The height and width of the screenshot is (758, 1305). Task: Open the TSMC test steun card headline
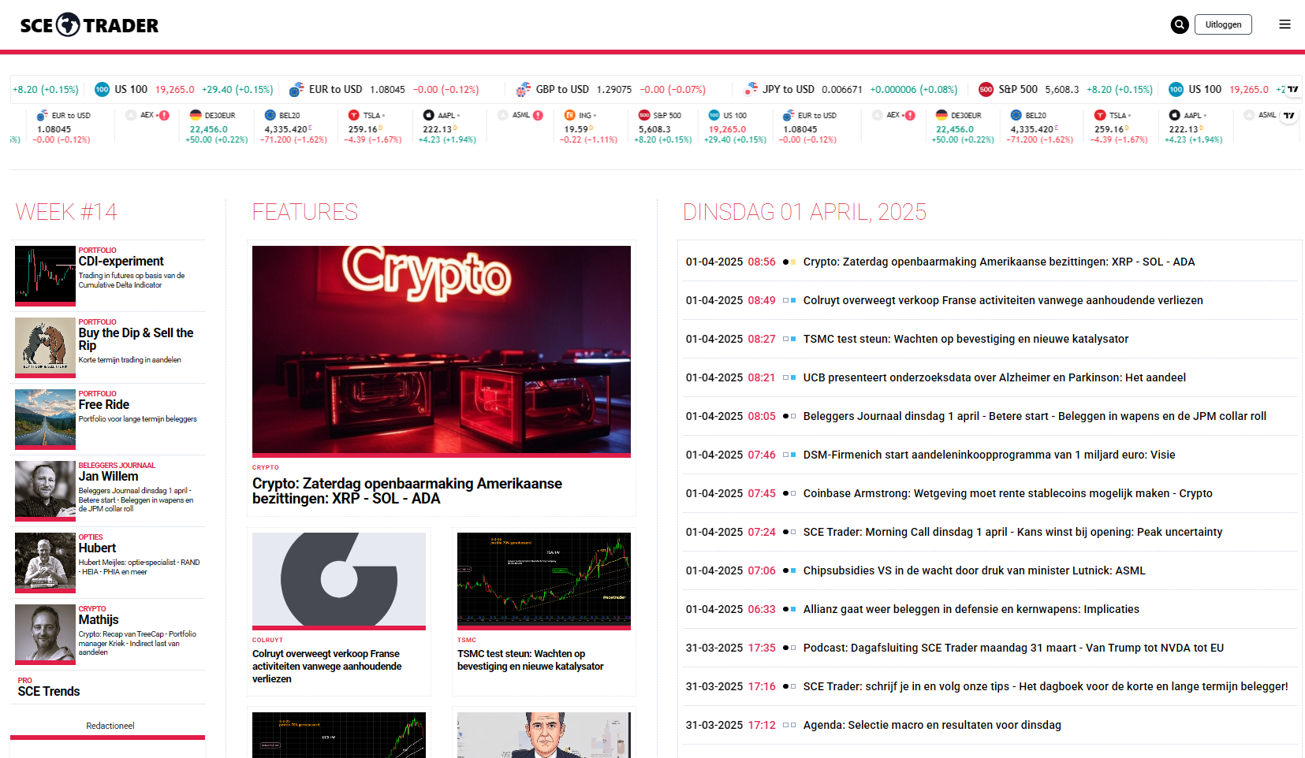[531, 660]
